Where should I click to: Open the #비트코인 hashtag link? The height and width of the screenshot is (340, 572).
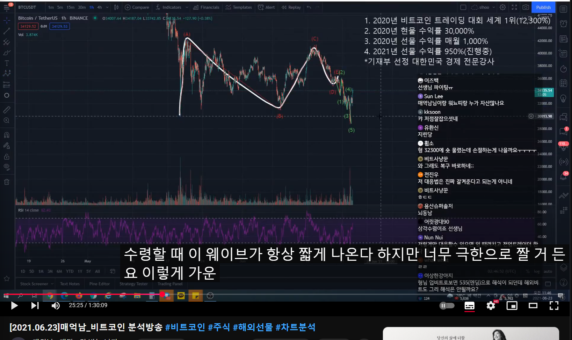tap(185, 327)
